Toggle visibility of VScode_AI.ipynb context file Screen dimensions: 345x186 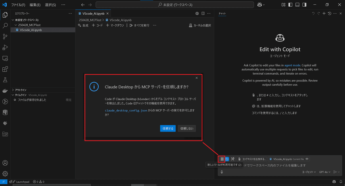click(307, 159)
